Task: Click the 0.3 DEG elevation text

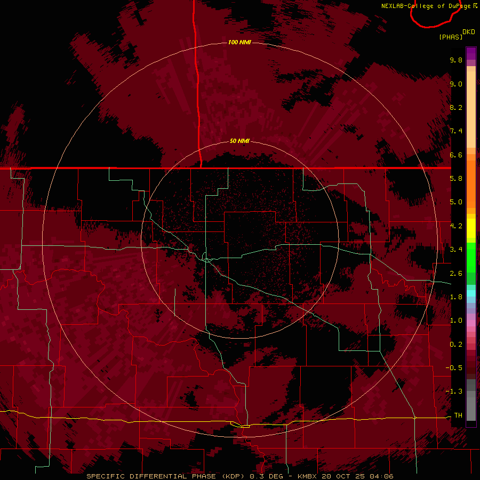Action: point(266,476)
